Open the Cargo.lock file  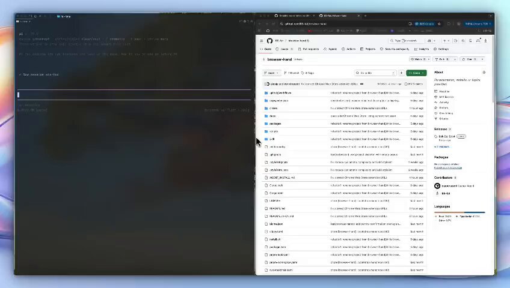coord(276,185)
